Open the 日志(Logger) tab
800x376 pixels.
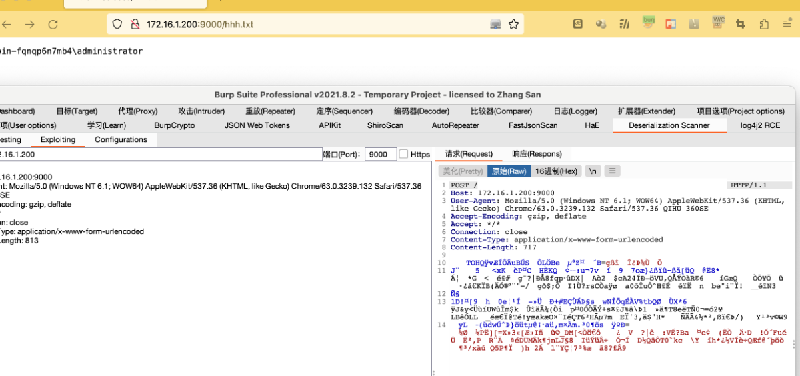tap(575, 111)
